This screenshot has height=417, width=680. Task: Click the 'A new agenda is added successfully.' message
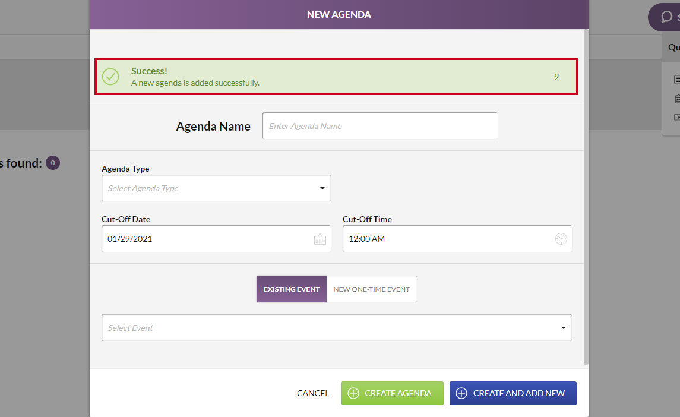[195, 83]
